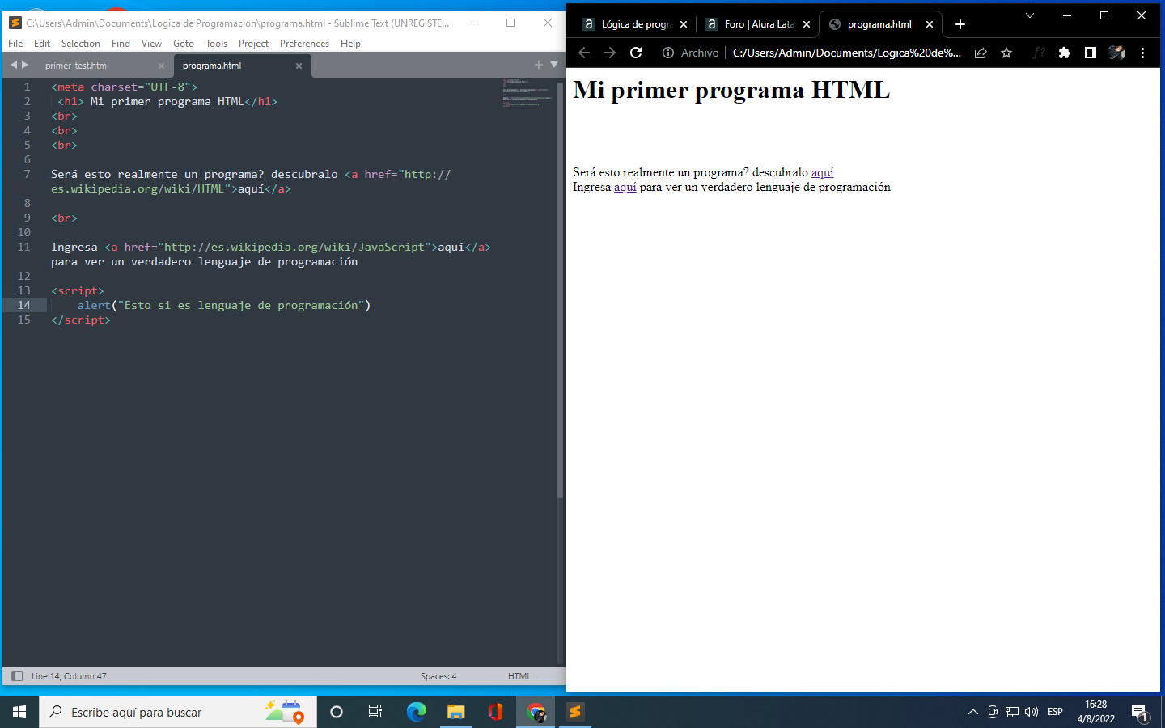The height and width of the screenshot is (728, 1165).
Task: Open the File menu in Sublime Text
Action: point(15,44)
